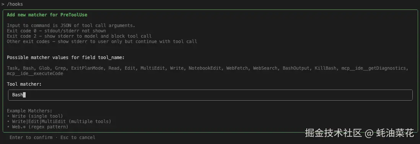The width and height of the screenshot is (420, 144).
Task: Click NotebookEdit in matcher values
Action: pyautogui.click(x=205, y=68)
